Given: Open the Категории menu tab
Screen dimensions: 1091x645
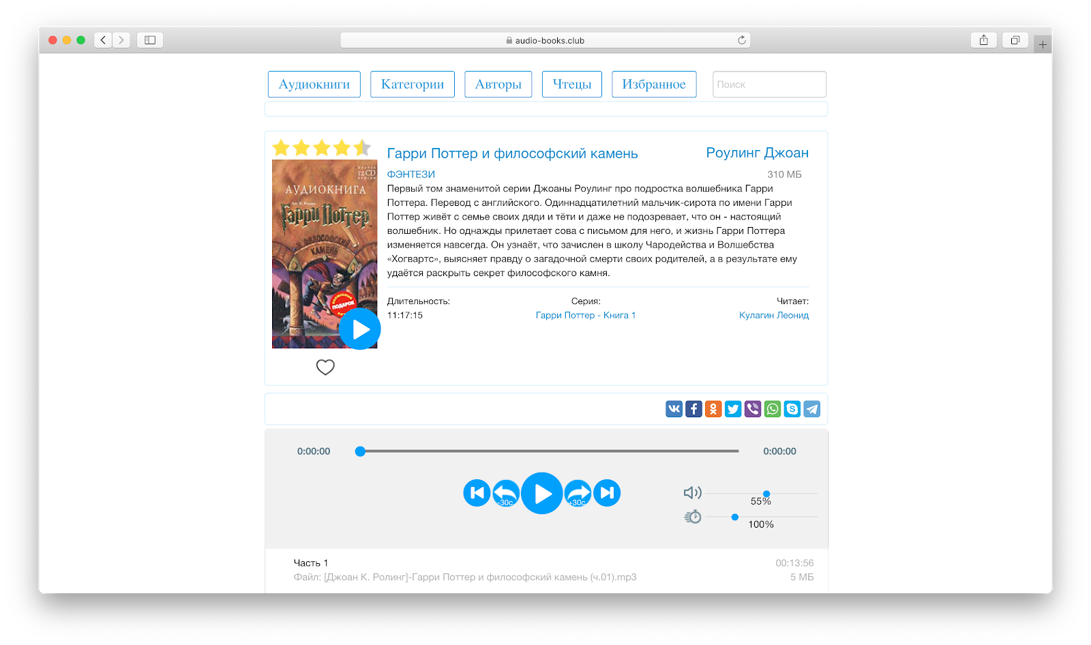Looking at the screenshot, I should pyautogui.click(x=413, y=85).
